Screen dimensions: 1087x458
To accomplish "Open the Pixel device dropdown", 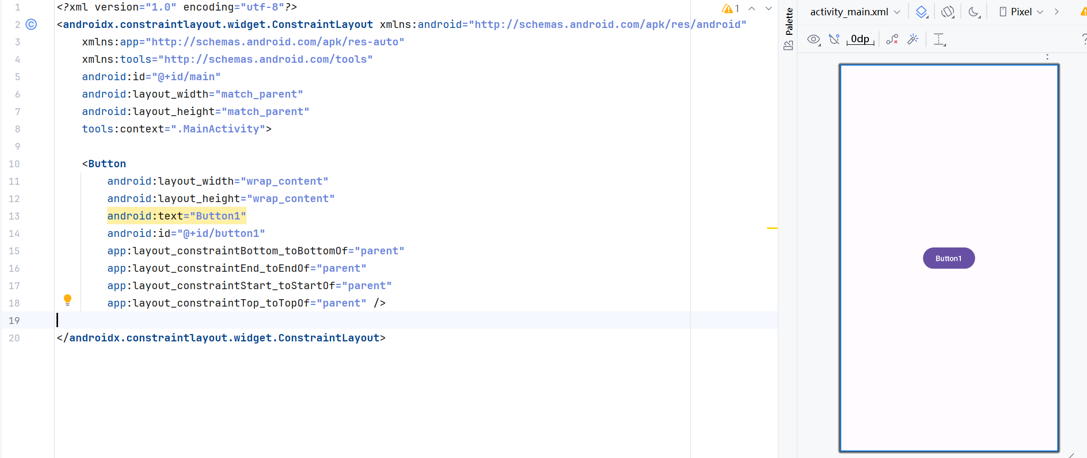I will click(x=1021, y=12).
